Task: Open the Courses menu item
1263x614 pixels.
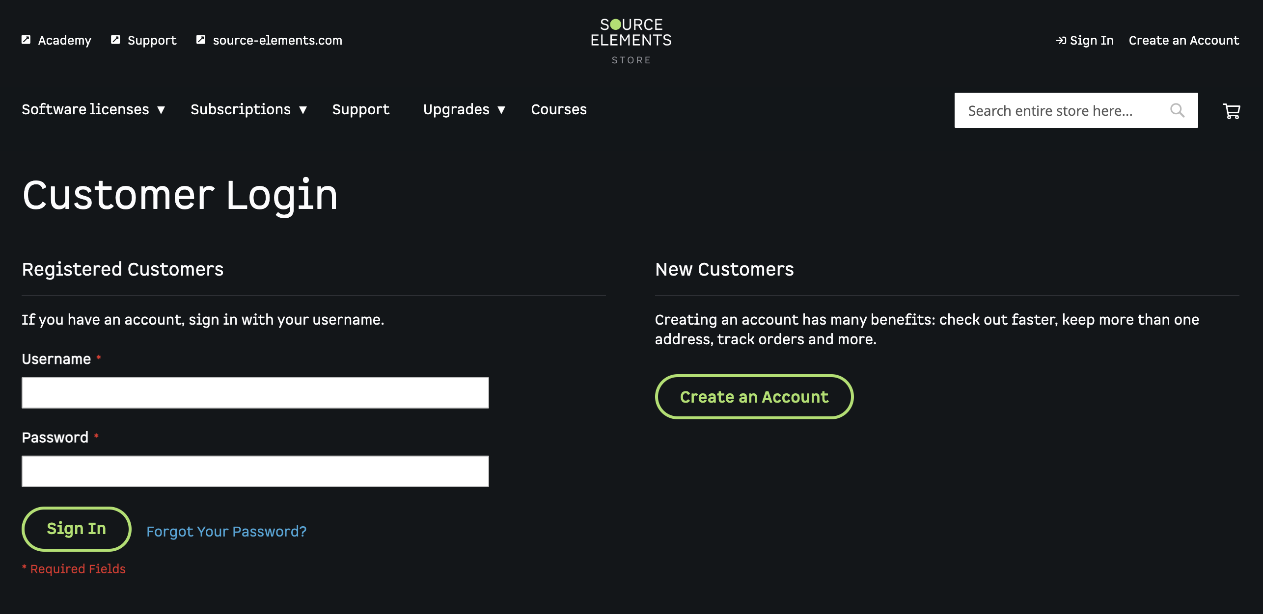Action: pos(558,109)
